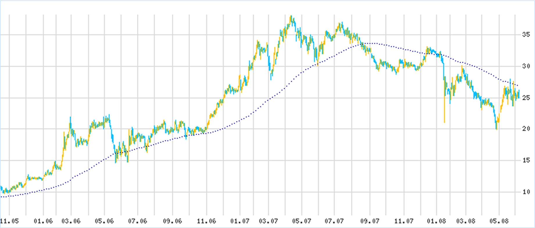The image size is (535, 228).
Task: Select the 11.07 date label
Action: coord(404,221)
